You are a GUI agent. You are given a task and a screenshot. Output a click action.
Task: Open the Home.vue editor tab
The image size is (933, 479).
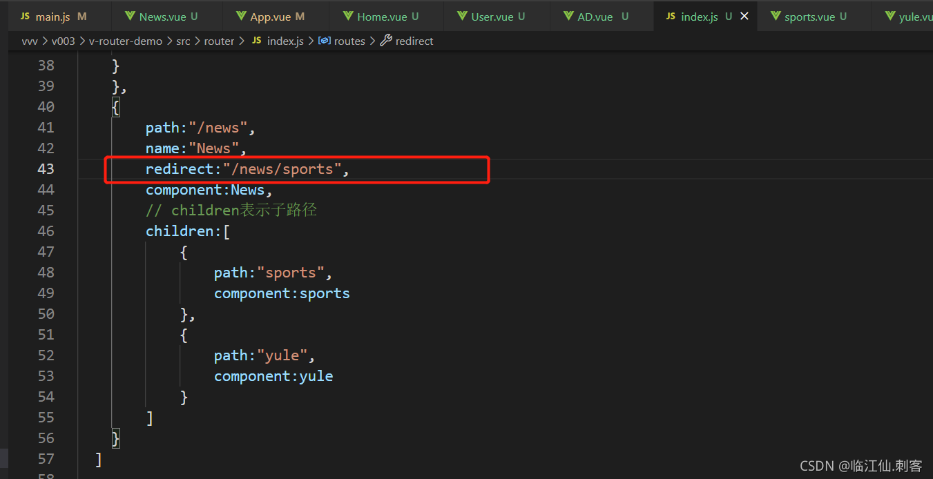coord(385,17)
